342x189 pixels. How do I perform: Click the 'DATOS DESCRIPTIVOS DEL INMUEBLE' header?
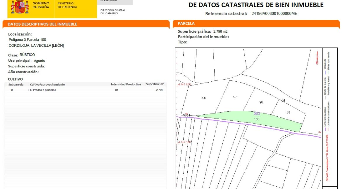tap(42, 24)
